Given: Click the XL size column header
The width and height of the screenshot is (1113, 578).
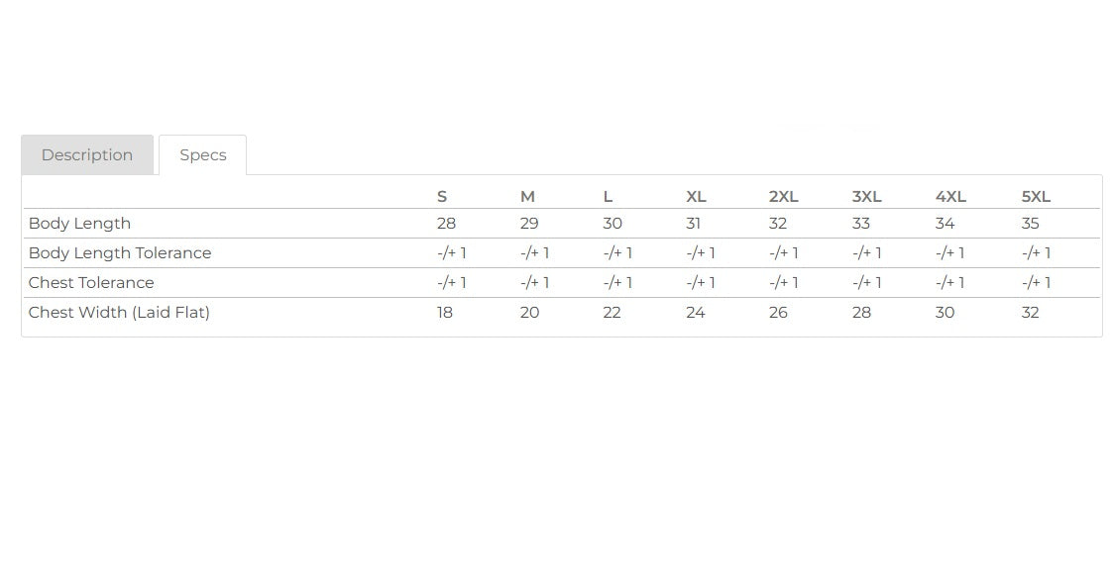Looking at the screenshot, I should point(696,196).
